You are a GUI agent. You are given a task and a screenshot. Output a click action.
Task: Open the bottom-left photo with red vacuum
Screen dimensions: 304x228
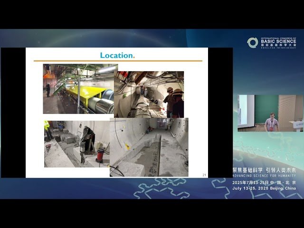tap(76, 144)
